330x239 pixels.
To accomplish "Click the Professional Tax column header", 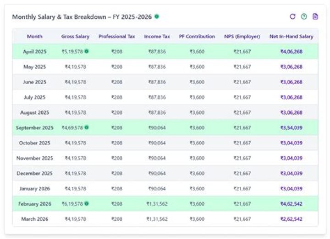I will click(117, 37).
